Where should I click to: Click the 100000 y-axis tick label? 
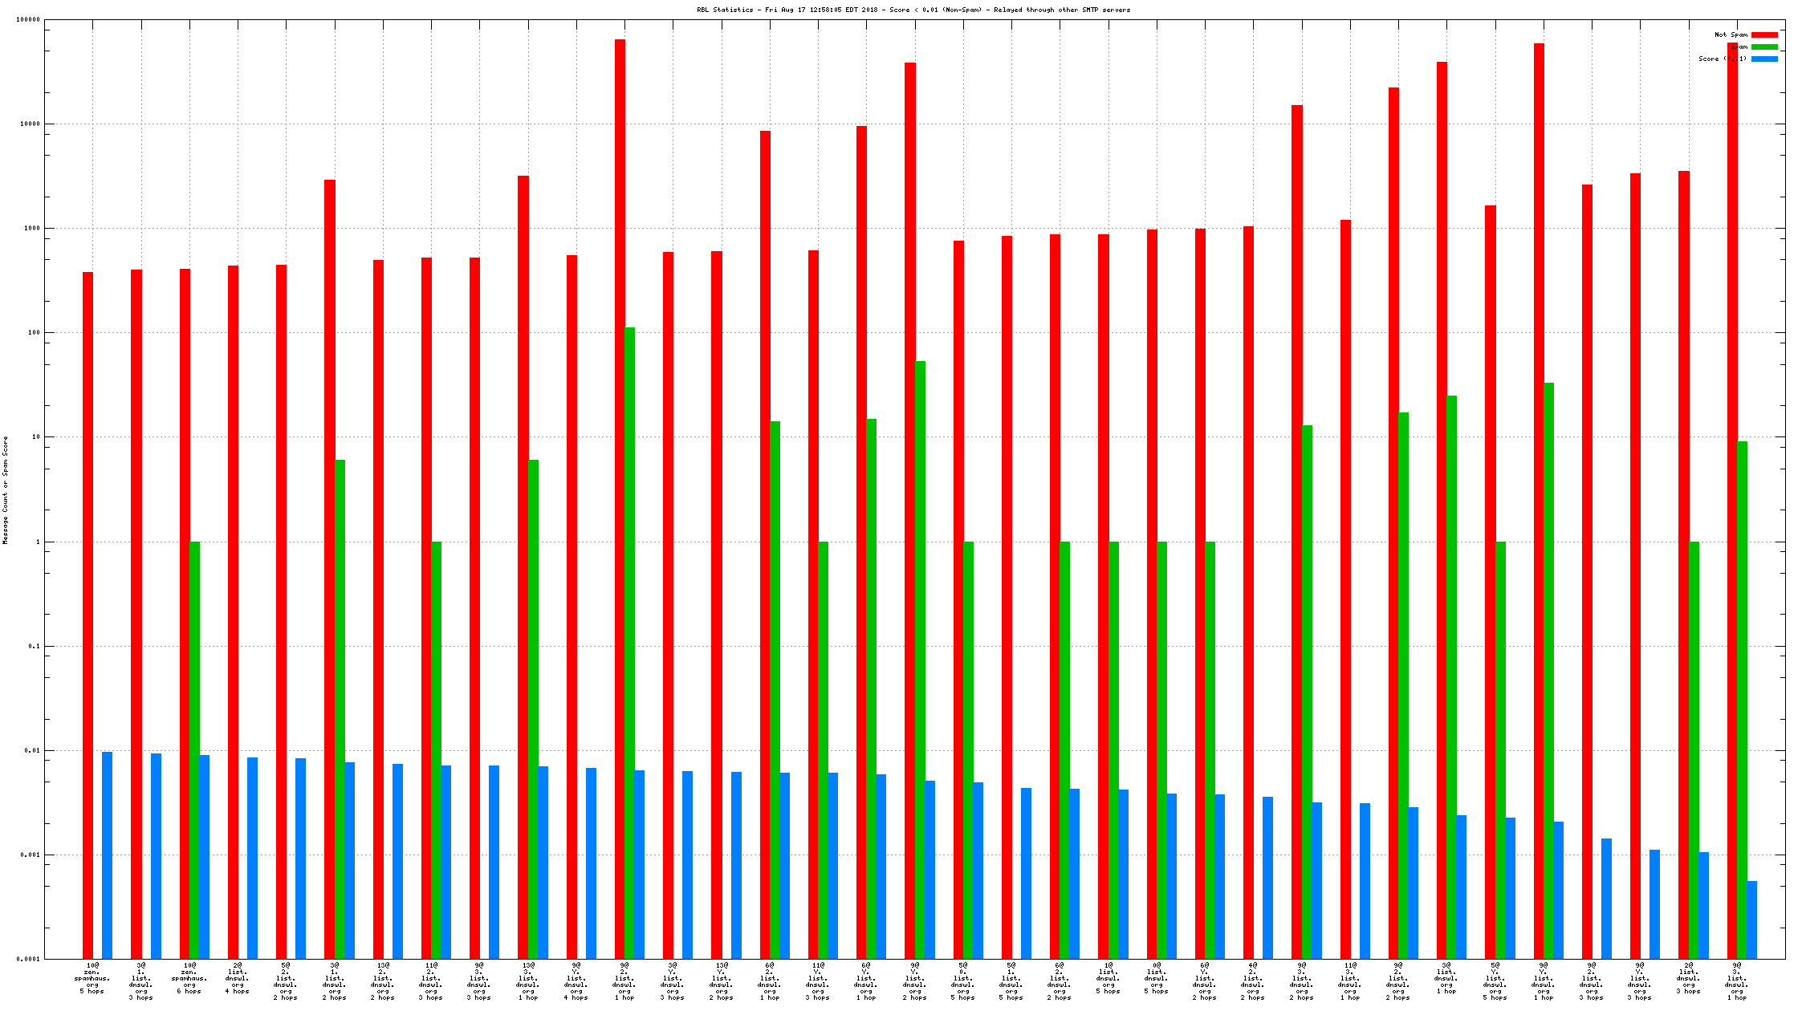28,19
